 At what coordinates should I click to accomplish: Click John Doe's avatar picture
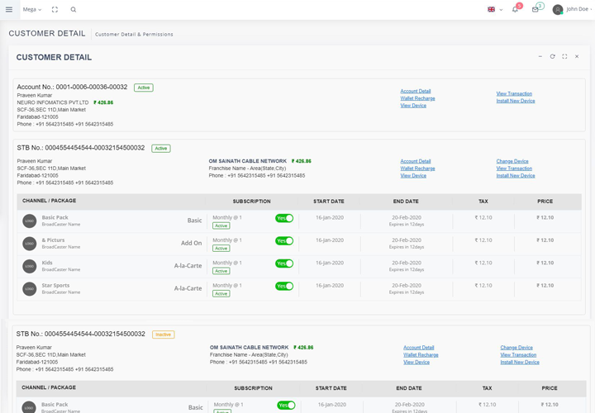point(558,10)
